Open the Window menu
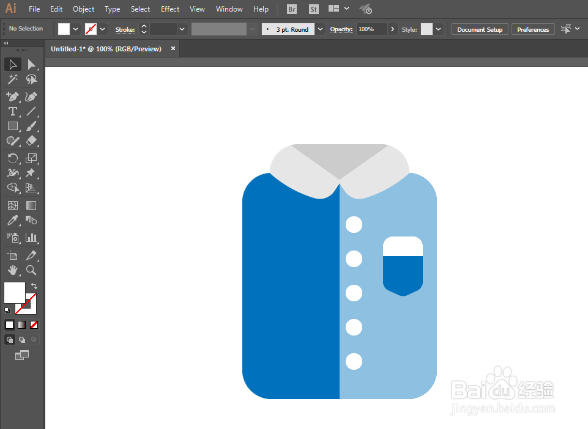Image resolution: width=588 pixels, height=429 pixels. click(229, 9)
